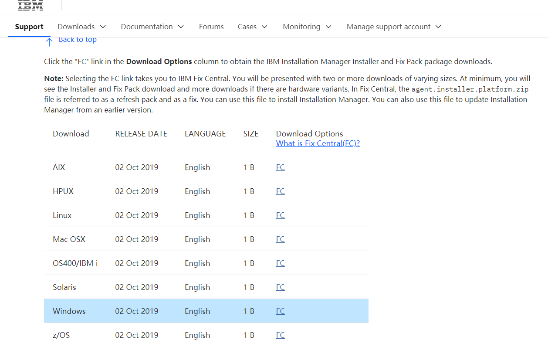Click the release date in Windows row

coord(137,311)
